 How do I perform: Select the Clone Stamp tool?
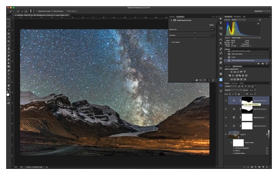click(x=9, y=48)
